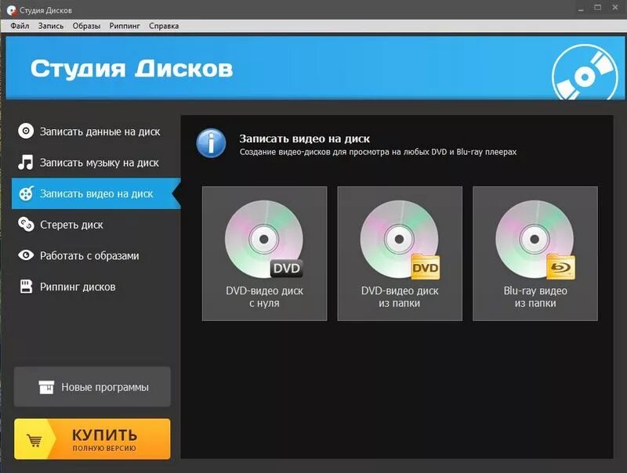The image size is (627, 473).
Task: Click the box icon in Новые программы
Action: click(x=46, y=387)
